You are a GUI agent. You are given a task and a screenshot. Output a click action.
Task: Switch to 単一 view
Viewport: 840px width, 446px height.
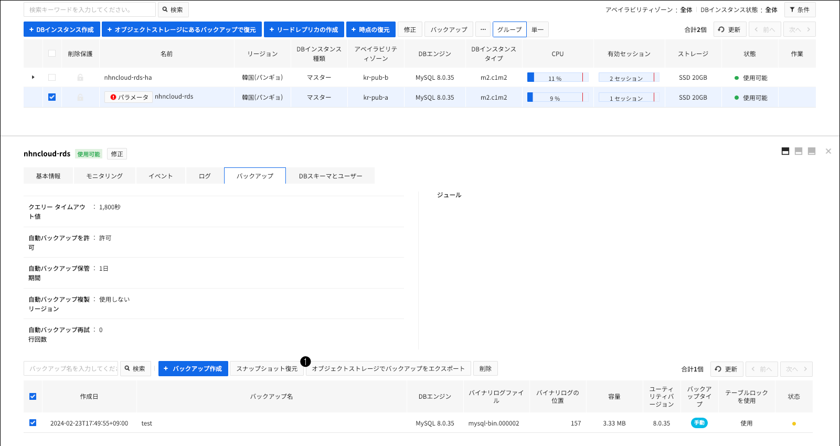(538, 29)
